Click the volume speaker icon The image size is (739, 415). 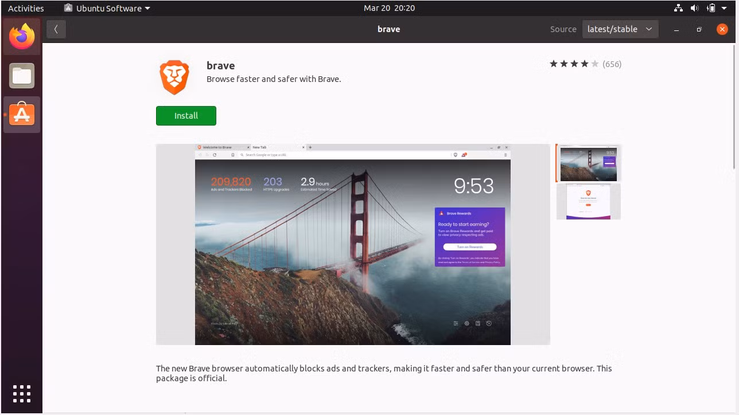694,8
